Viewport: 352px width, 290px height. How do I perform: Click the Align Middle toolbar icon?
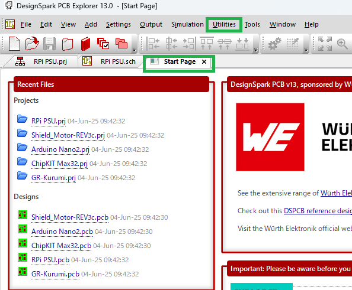[225, 44]
